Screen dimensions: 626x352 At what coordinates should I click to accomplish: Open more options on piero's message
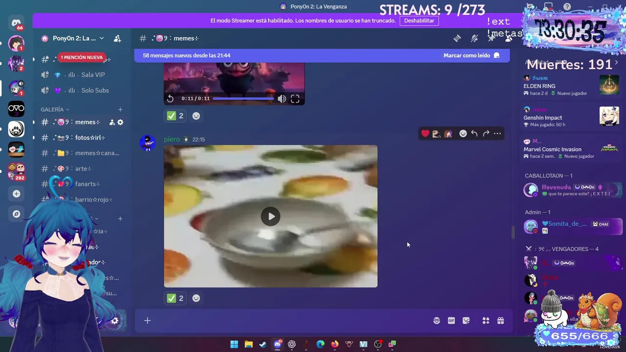point(497,133)
